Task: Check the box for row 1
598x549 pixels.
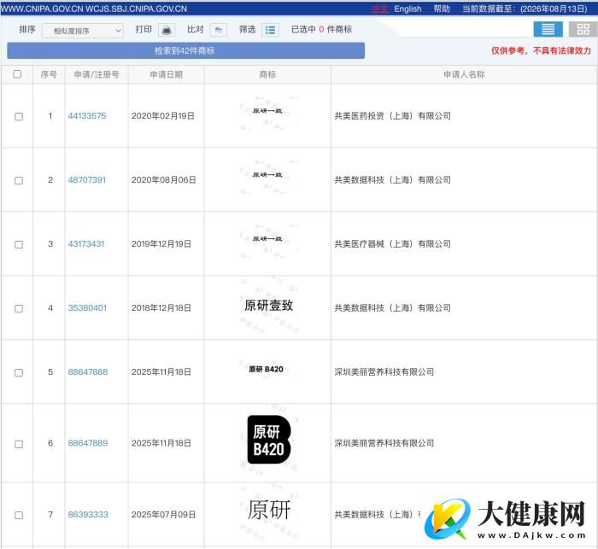Action: [18, 116]
